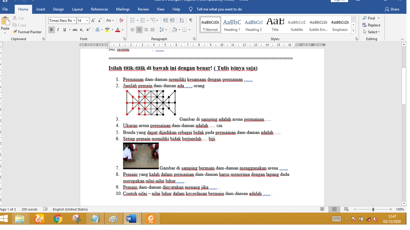
Task: Expand the Styles gallery
Action: (353, 31)
